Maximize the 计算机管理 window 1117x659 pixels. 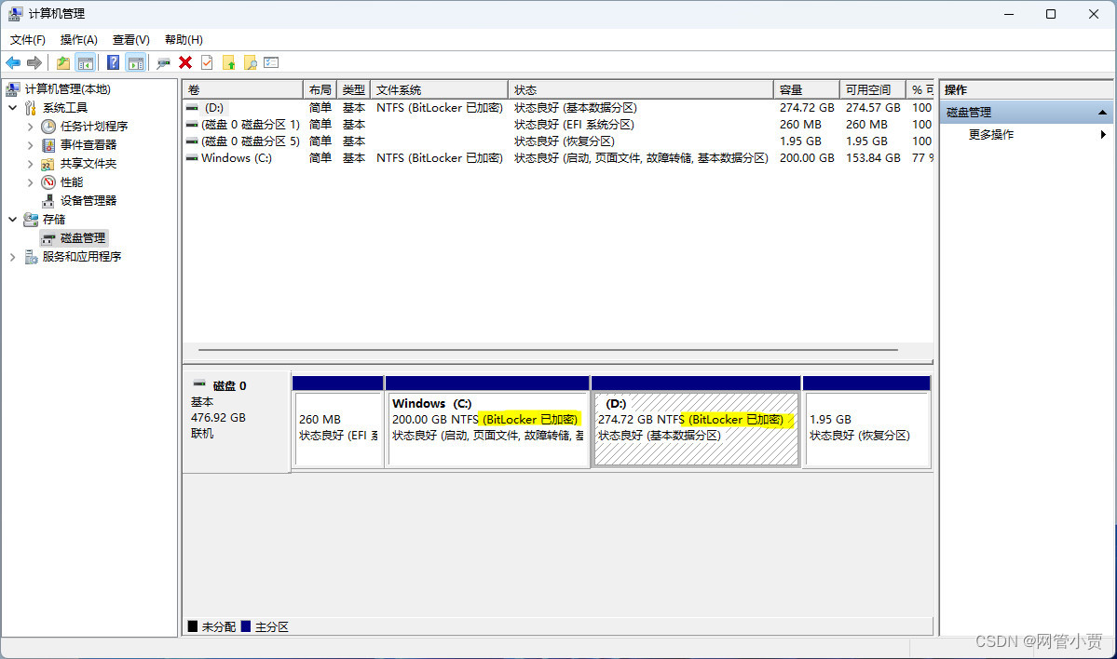click(1051, 14)
